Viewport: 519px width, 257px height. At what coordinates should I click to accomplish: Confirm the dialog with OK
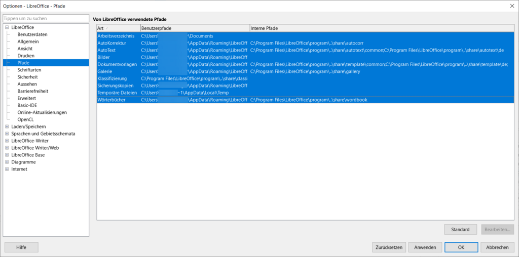(461, 247)
